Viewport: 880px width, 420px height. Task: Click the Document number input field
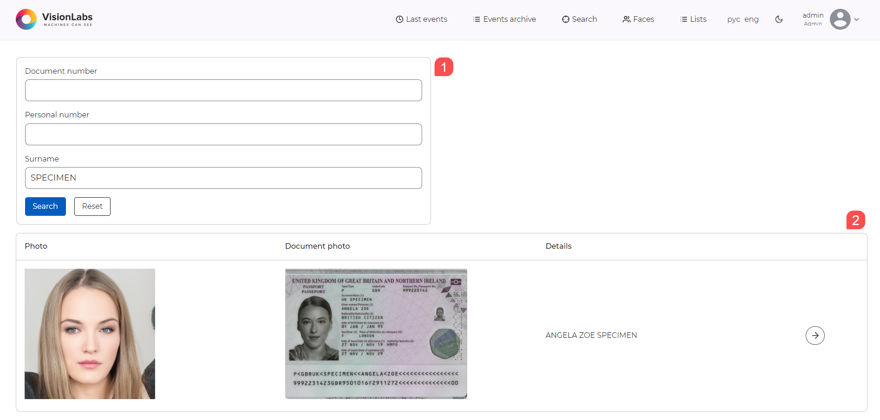point(223,90)
